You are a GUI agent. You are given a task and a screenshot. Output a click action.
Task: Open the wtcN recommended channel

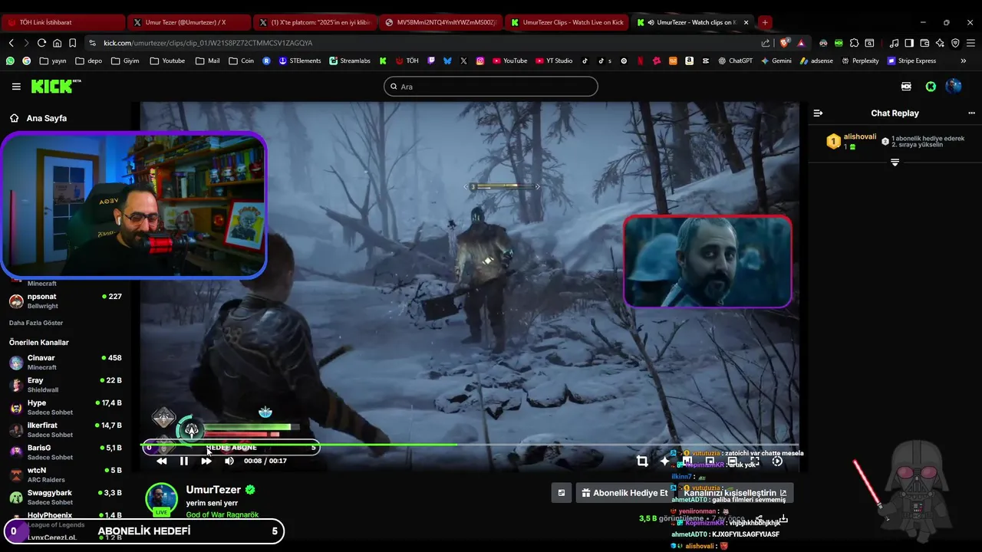coord(65,475)
